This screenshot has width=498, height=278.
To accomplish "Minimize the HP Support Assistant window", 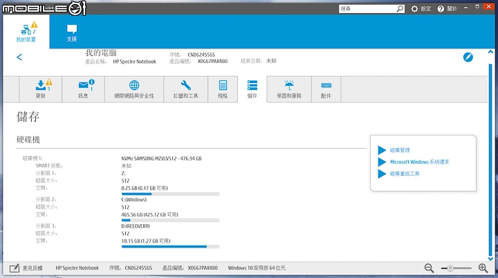I will [x=465, y=8].
